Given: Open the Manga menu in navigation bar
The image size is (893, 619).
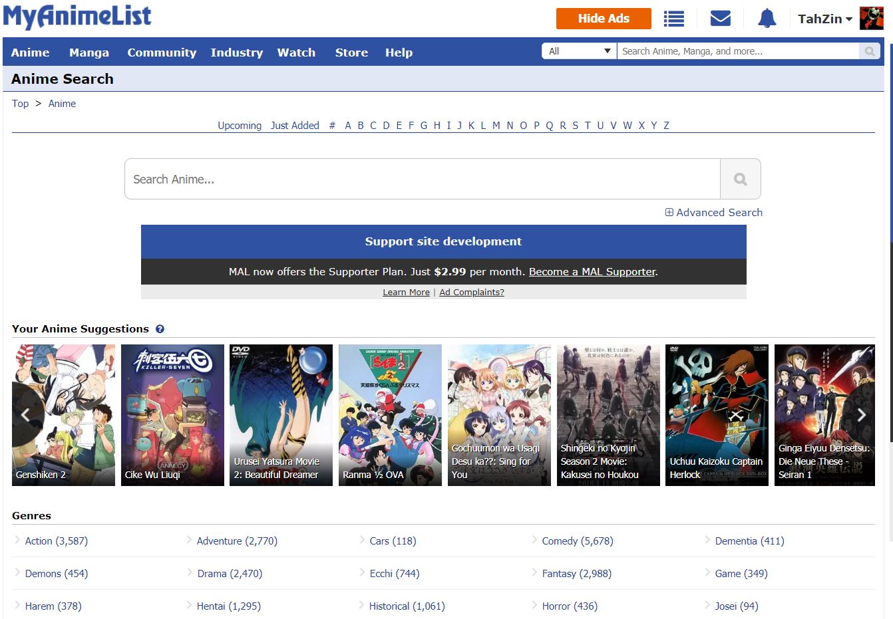Looking at the screenshot, I should click(x=89, y=53).
